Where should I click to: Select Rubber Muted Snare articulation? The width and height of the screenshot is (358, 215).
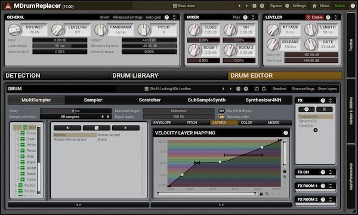(70, 139)
